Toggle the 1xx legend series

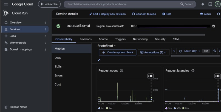101,108
